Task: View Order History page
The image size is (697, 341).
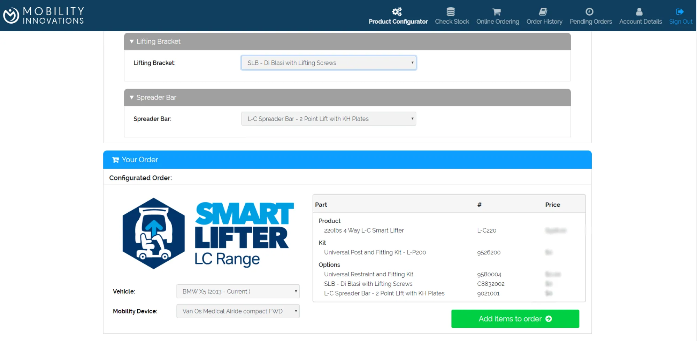Action: tap(544, 16)
